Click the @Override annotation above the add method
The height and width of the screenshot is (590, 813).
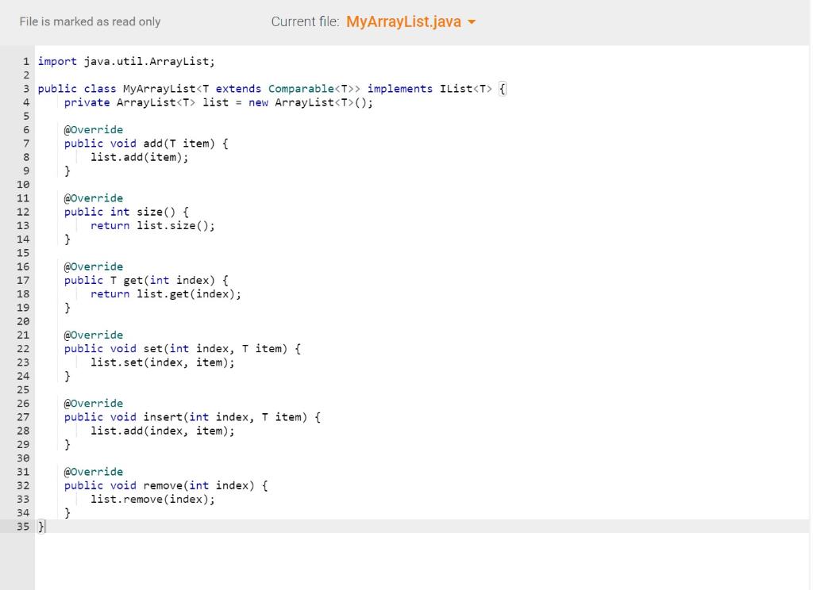[x=93, y=129]
